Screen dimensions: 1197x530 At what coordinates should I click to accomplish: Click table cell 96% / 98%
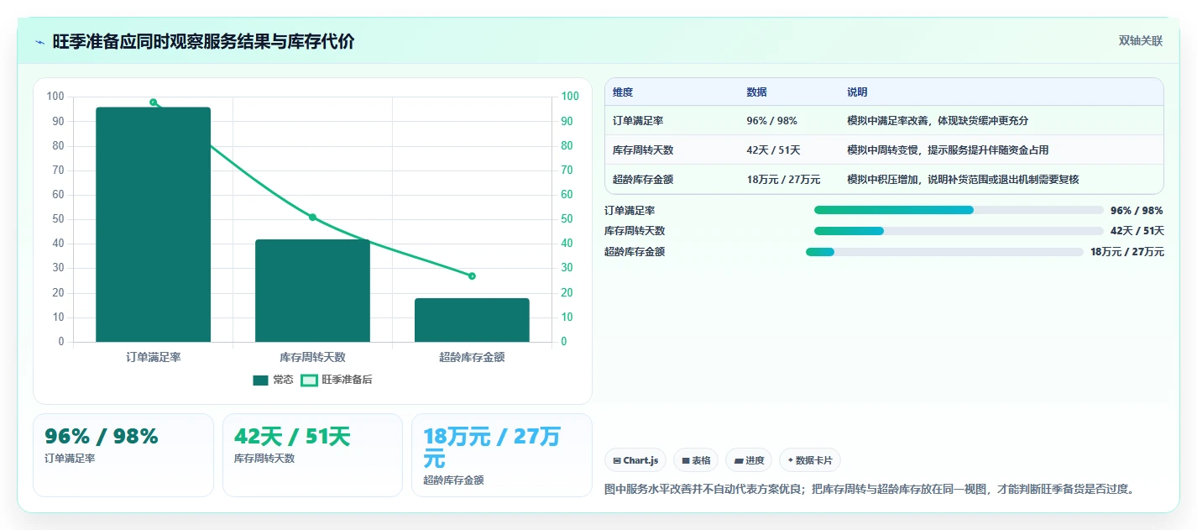[771, 121]
